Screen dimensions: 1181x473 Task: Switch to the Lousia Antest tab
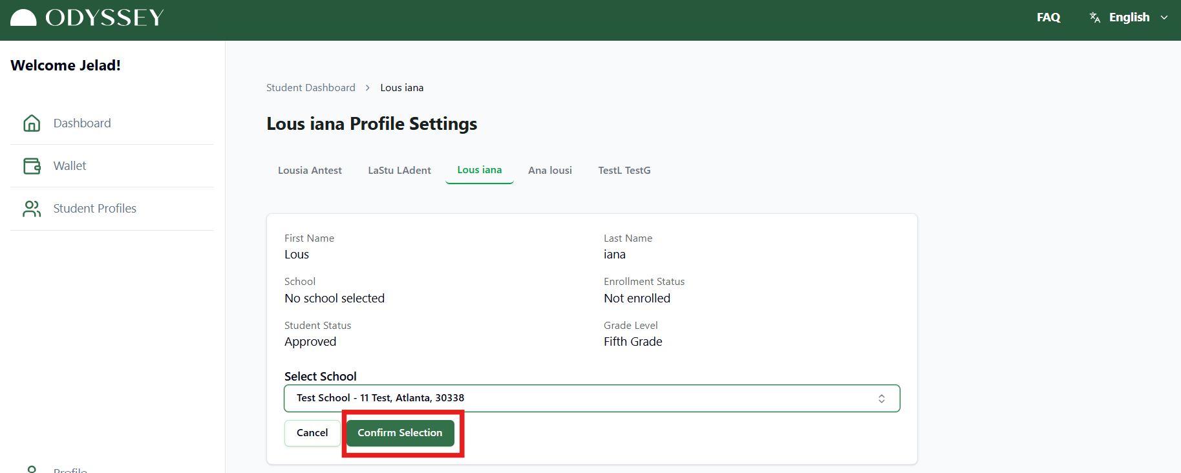coord(310,171)
